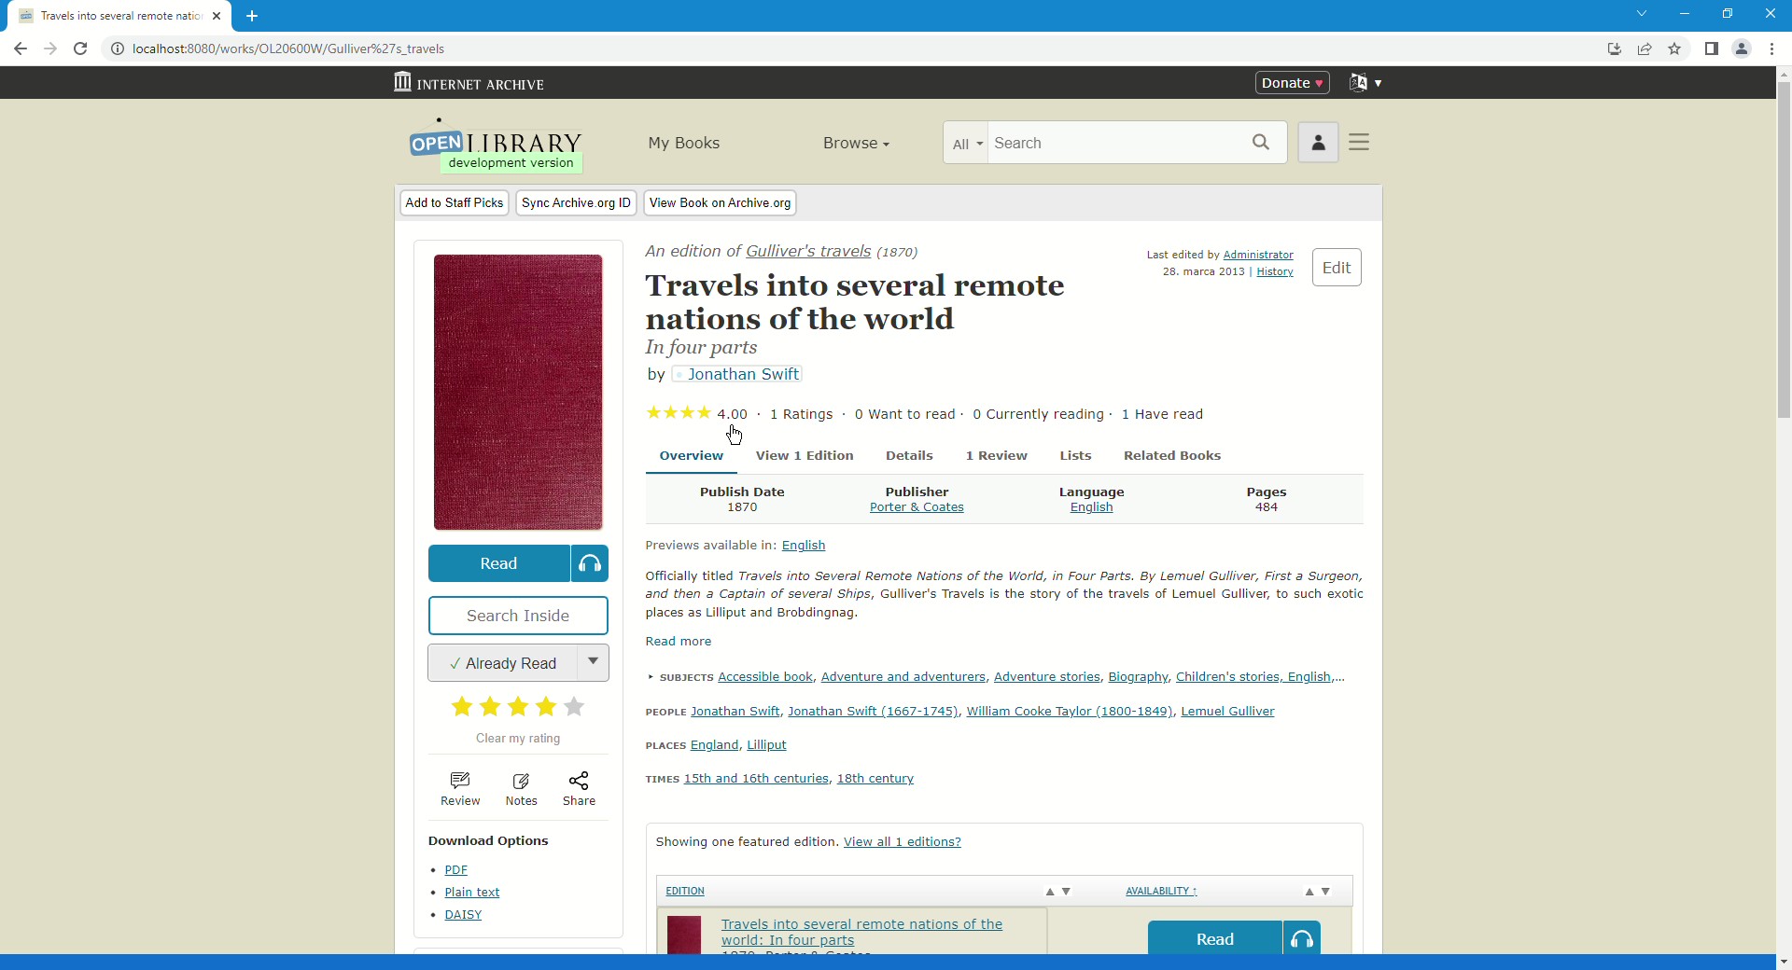Click Sync Archive.org ID button
Screen dimensions: 1792x970
(576, 202)
